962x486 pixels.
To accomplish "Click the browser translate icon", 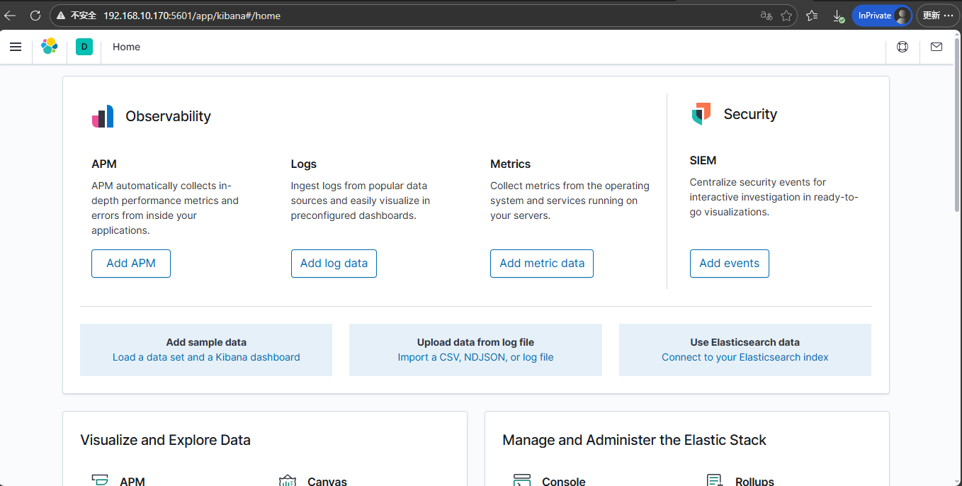I will point(766,15).
